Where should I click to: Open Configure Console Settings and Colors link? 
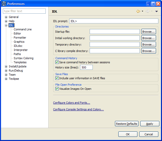[79, 109]
